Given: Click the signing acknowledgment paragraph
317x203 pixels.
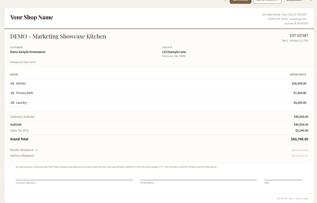Looking at the screenshot, I should pyautogui.click(x=116, y=167).
